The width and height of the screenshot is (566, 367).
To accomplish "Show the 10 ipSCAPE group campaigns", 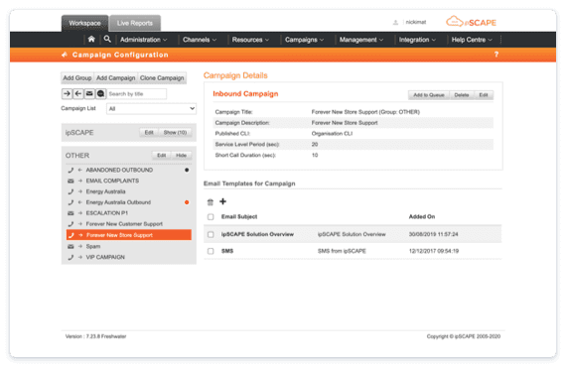I will (175, 133).
